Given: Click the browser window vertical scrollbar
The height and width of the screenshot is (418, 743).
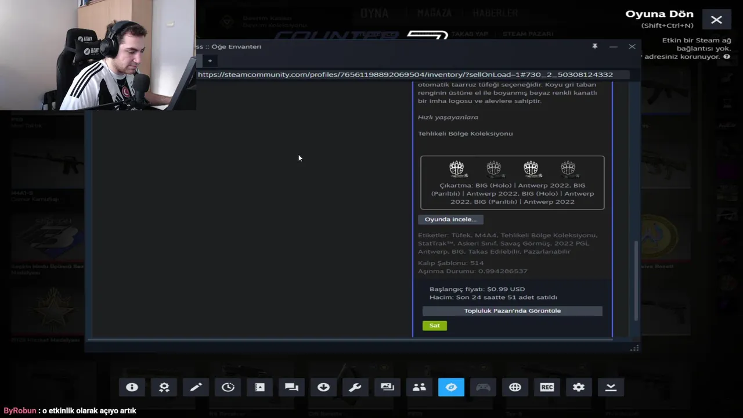Looking at the screenshot, I should [637, 281].
